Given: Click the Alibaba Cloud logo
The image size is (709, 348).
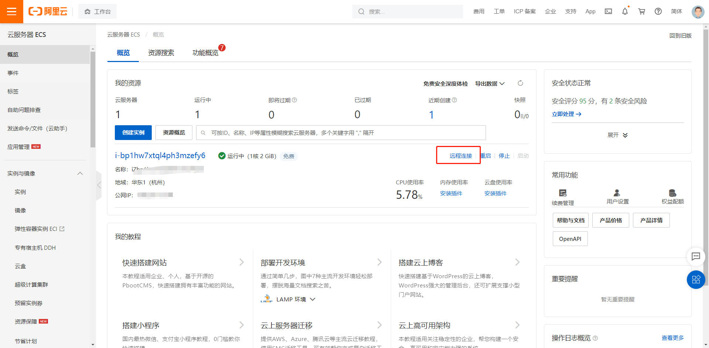Looking at the screenshot, I should point(48,11).
